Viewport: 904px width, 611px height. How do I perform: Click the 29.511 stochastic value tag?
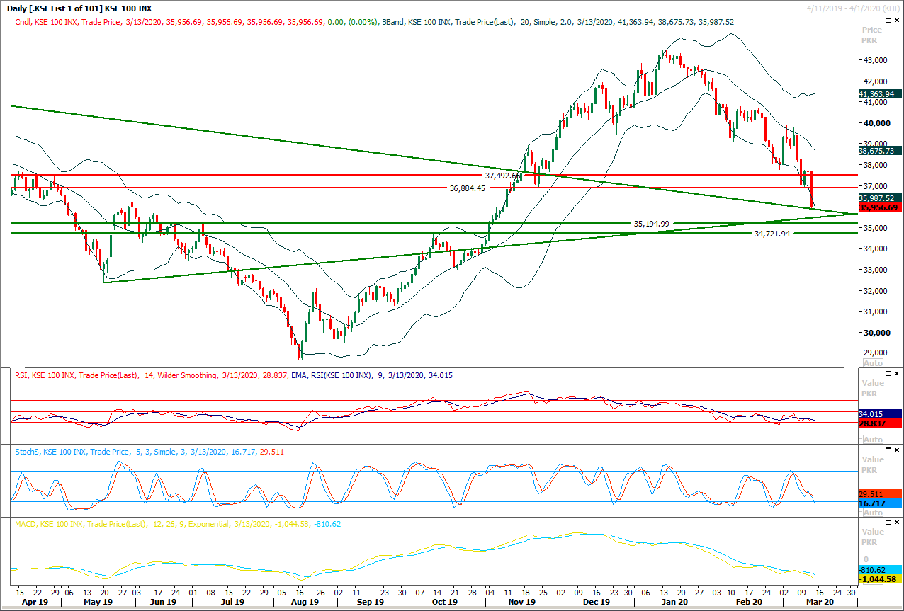pos(879,494)
